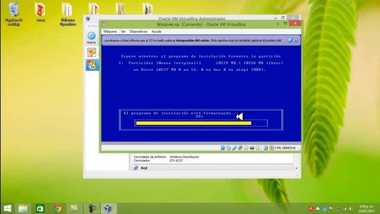This screenshot has height=214, width=380.
Task: Click the CTRL DERECHA host key label
Action: pyautogui.click(x=285, y=148)
